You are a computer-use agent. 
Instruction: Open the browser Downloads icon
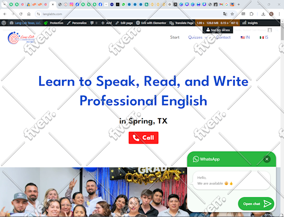coord(263,14)
